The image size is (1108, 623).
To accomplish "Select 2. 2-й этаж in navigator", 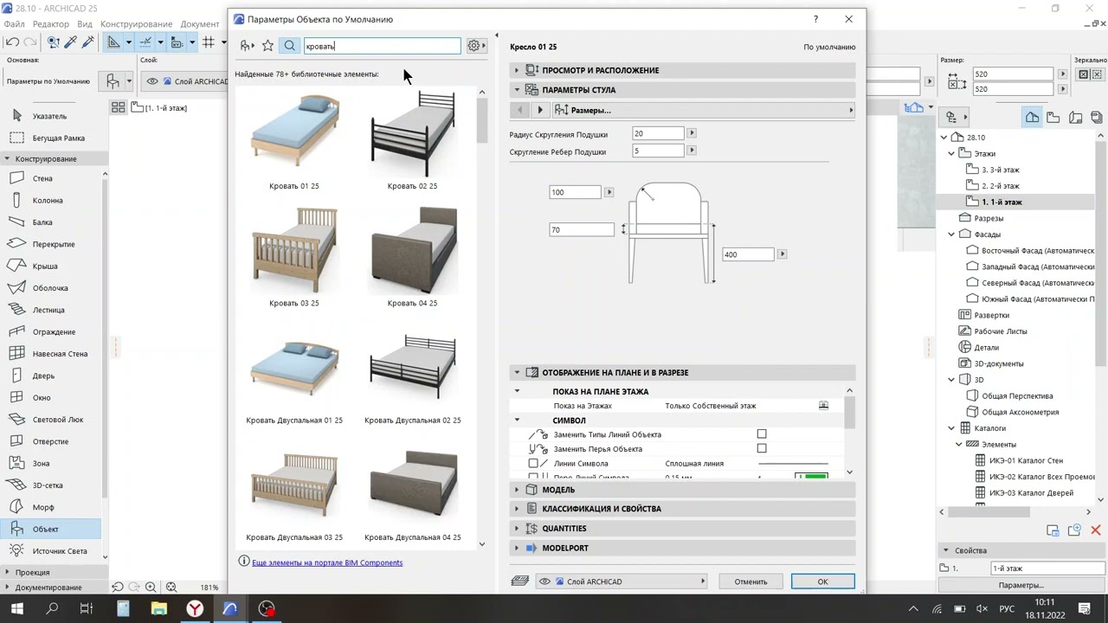I will tap(1000, 186).
